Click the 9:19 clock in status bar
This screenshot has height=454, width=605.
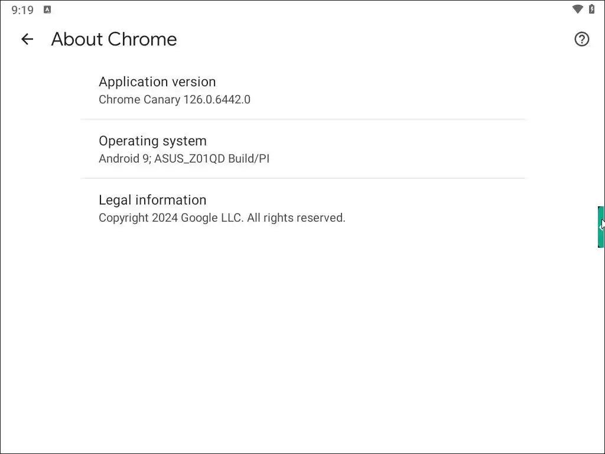(22, 10)
